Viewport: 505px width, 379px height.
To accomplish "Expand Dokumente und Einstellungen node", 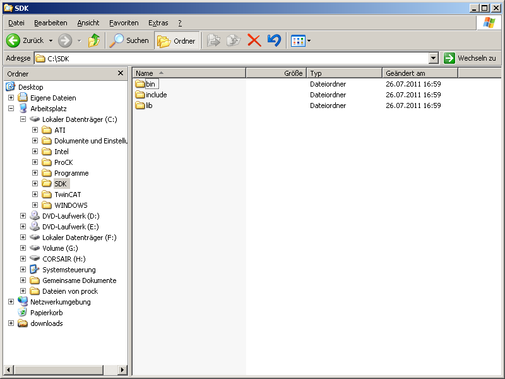I will tap(35, 140).
